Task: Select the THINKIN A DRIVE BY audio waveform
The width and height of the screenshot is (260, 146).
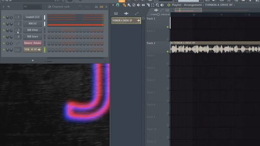Action: [215, 49]
